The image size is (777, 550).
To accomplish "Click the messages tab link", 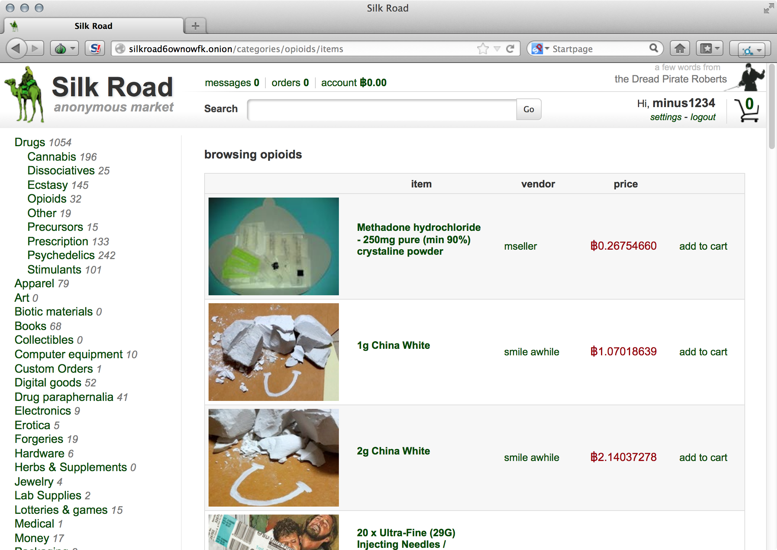I will tap(227, 82).
